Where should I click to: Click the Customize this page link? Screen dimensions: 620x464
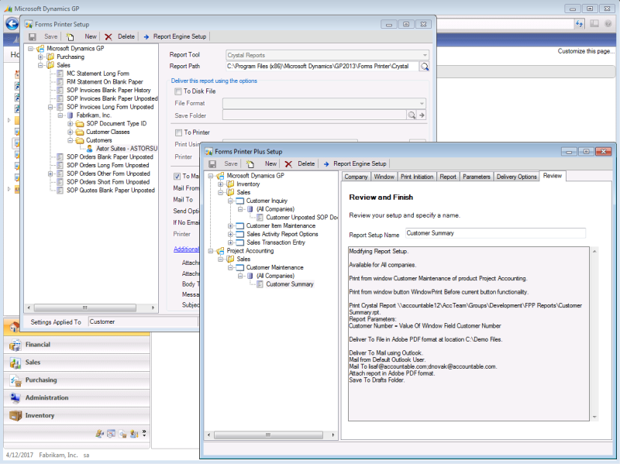(x=587, y=51)
